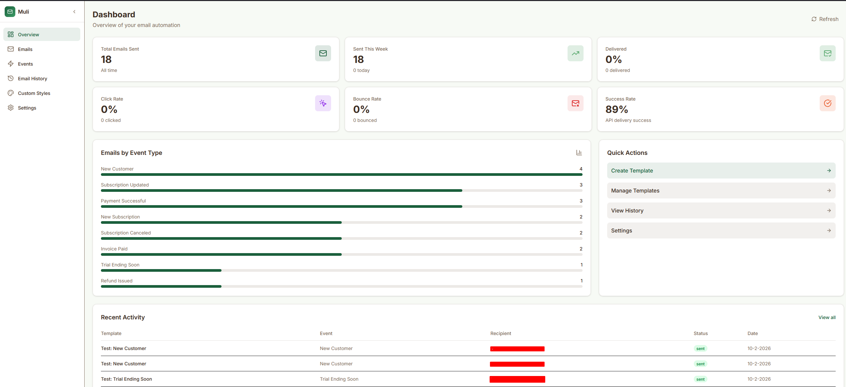Click the envelope icon on Total Emails Sent card
Screen dimensions: 846x387
click(323, 53)
